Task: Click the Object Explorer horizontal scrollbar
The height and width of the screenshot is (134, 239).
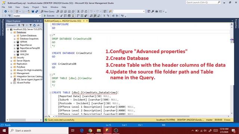Action: [17, 120]
